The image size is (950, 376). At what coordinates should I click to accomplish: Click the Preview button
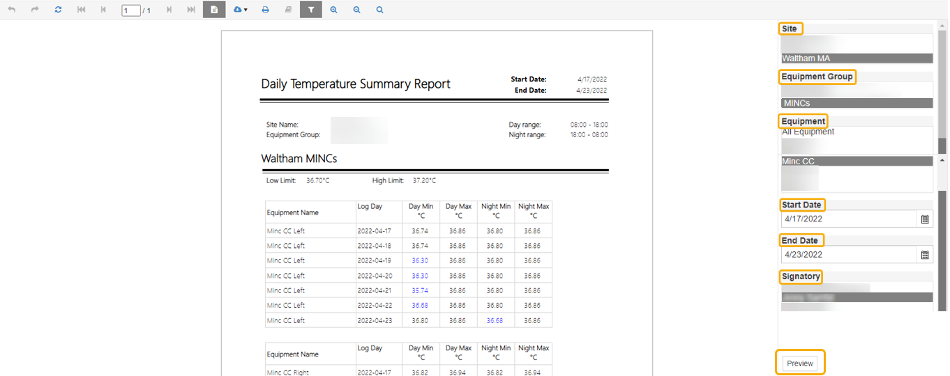point(800,363)
